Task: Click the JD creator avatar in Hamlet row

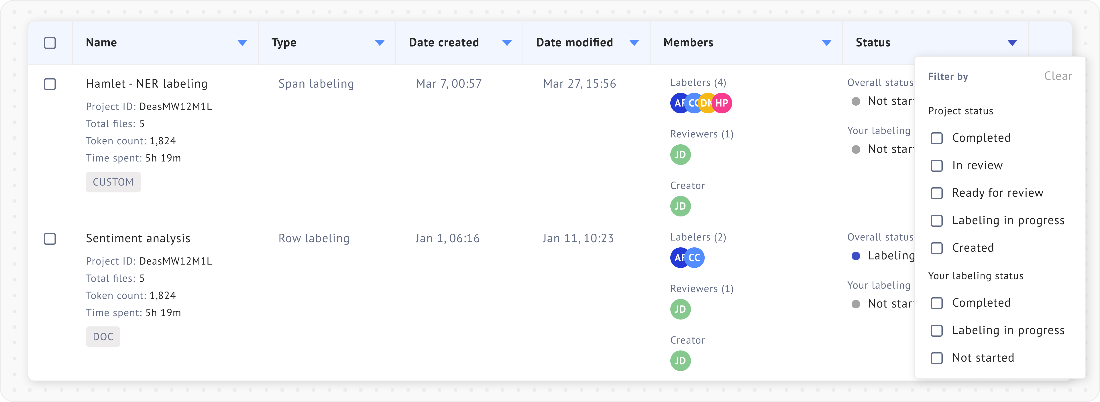Action: click(x=680, y=206)
